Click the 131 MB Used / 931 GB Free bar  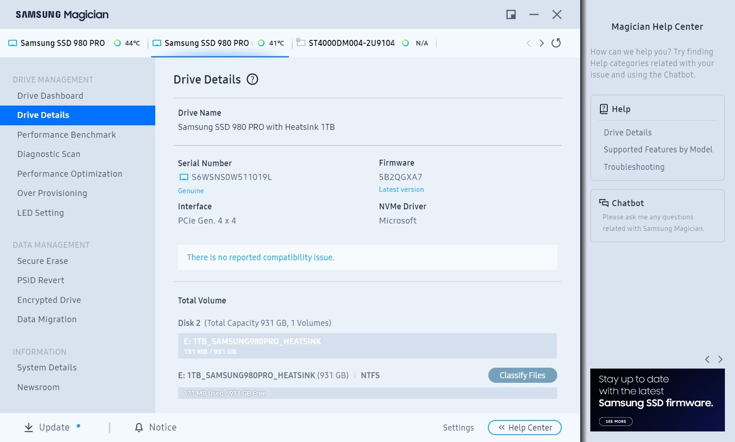tap(367, 393)
